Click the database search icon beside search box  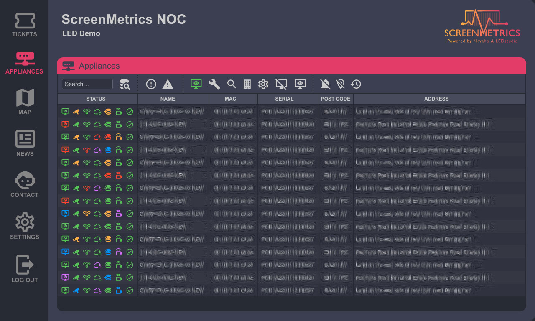pyautogui.click(x=125, y=84)
